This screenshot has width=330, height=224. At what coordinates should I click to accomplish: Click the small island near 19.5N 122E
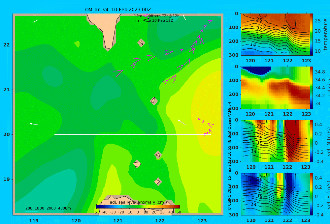pyautogui.click(x=158, y=155)
